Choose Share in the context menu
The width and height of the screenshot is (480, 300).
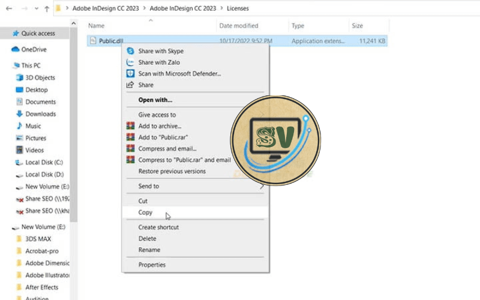(x=196, y=85)
